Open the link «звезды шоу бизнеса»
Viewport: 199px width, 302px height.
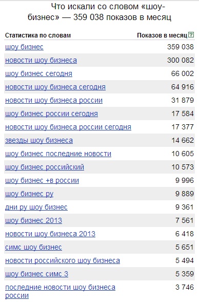pyautogui.click(x=39, y=140)
